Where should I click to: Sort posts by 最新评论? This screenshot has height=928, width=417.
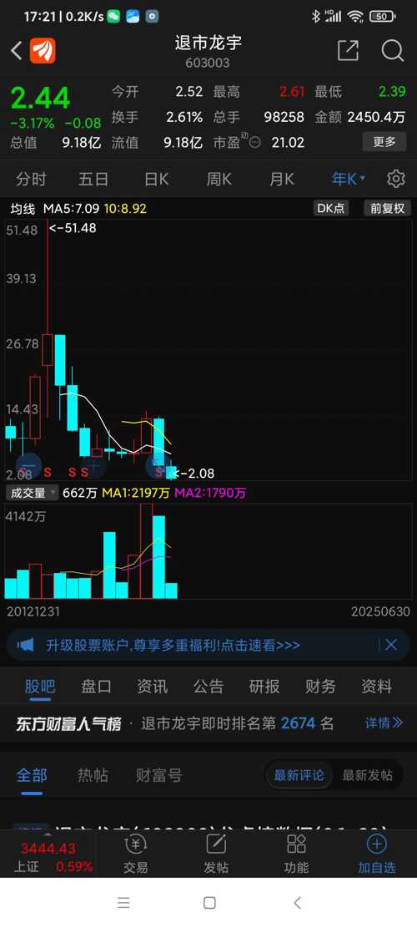click(x=299, y=774)
